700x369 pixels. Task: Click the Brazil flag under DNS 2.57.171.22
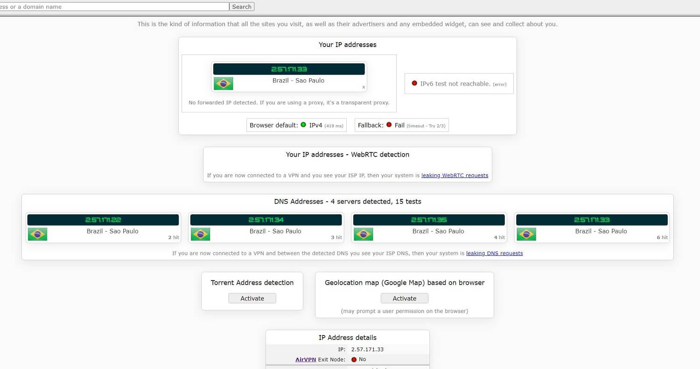[x=37, y=234]
